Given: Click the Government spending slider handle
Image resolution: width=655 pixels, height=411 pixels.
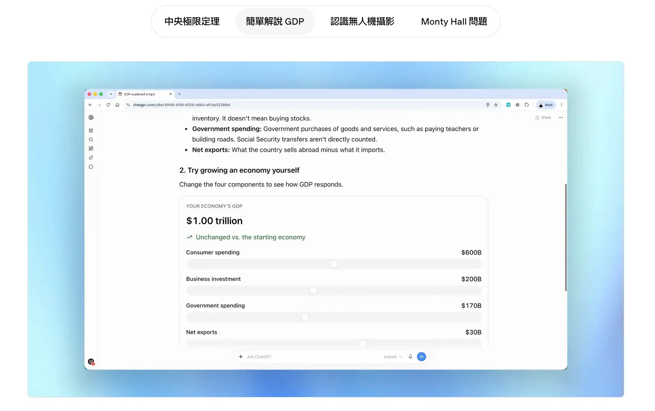Looking at the screenshot, I should pyautogui.click(x=305, y=317).
